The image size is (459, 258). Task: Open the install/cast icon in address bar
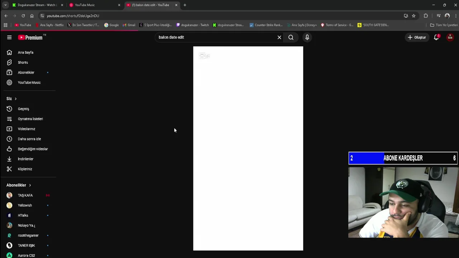click(406, 16)
